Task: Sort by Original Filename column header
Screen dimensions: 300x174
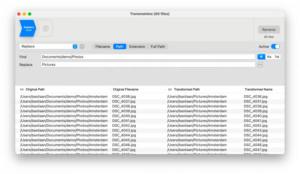Action: pyautogui.click(x=126, y=89)
